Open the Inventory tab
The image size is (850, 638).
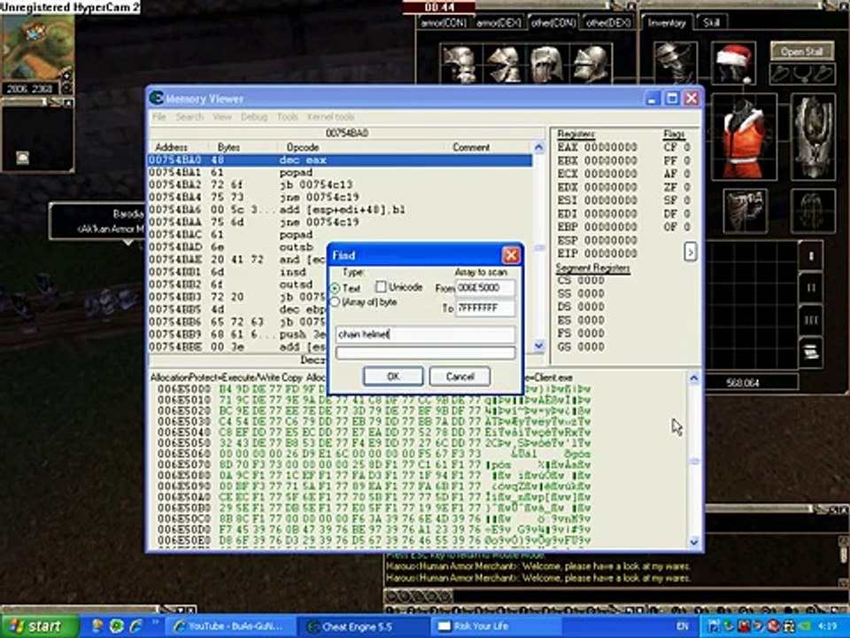click(667, 23)
